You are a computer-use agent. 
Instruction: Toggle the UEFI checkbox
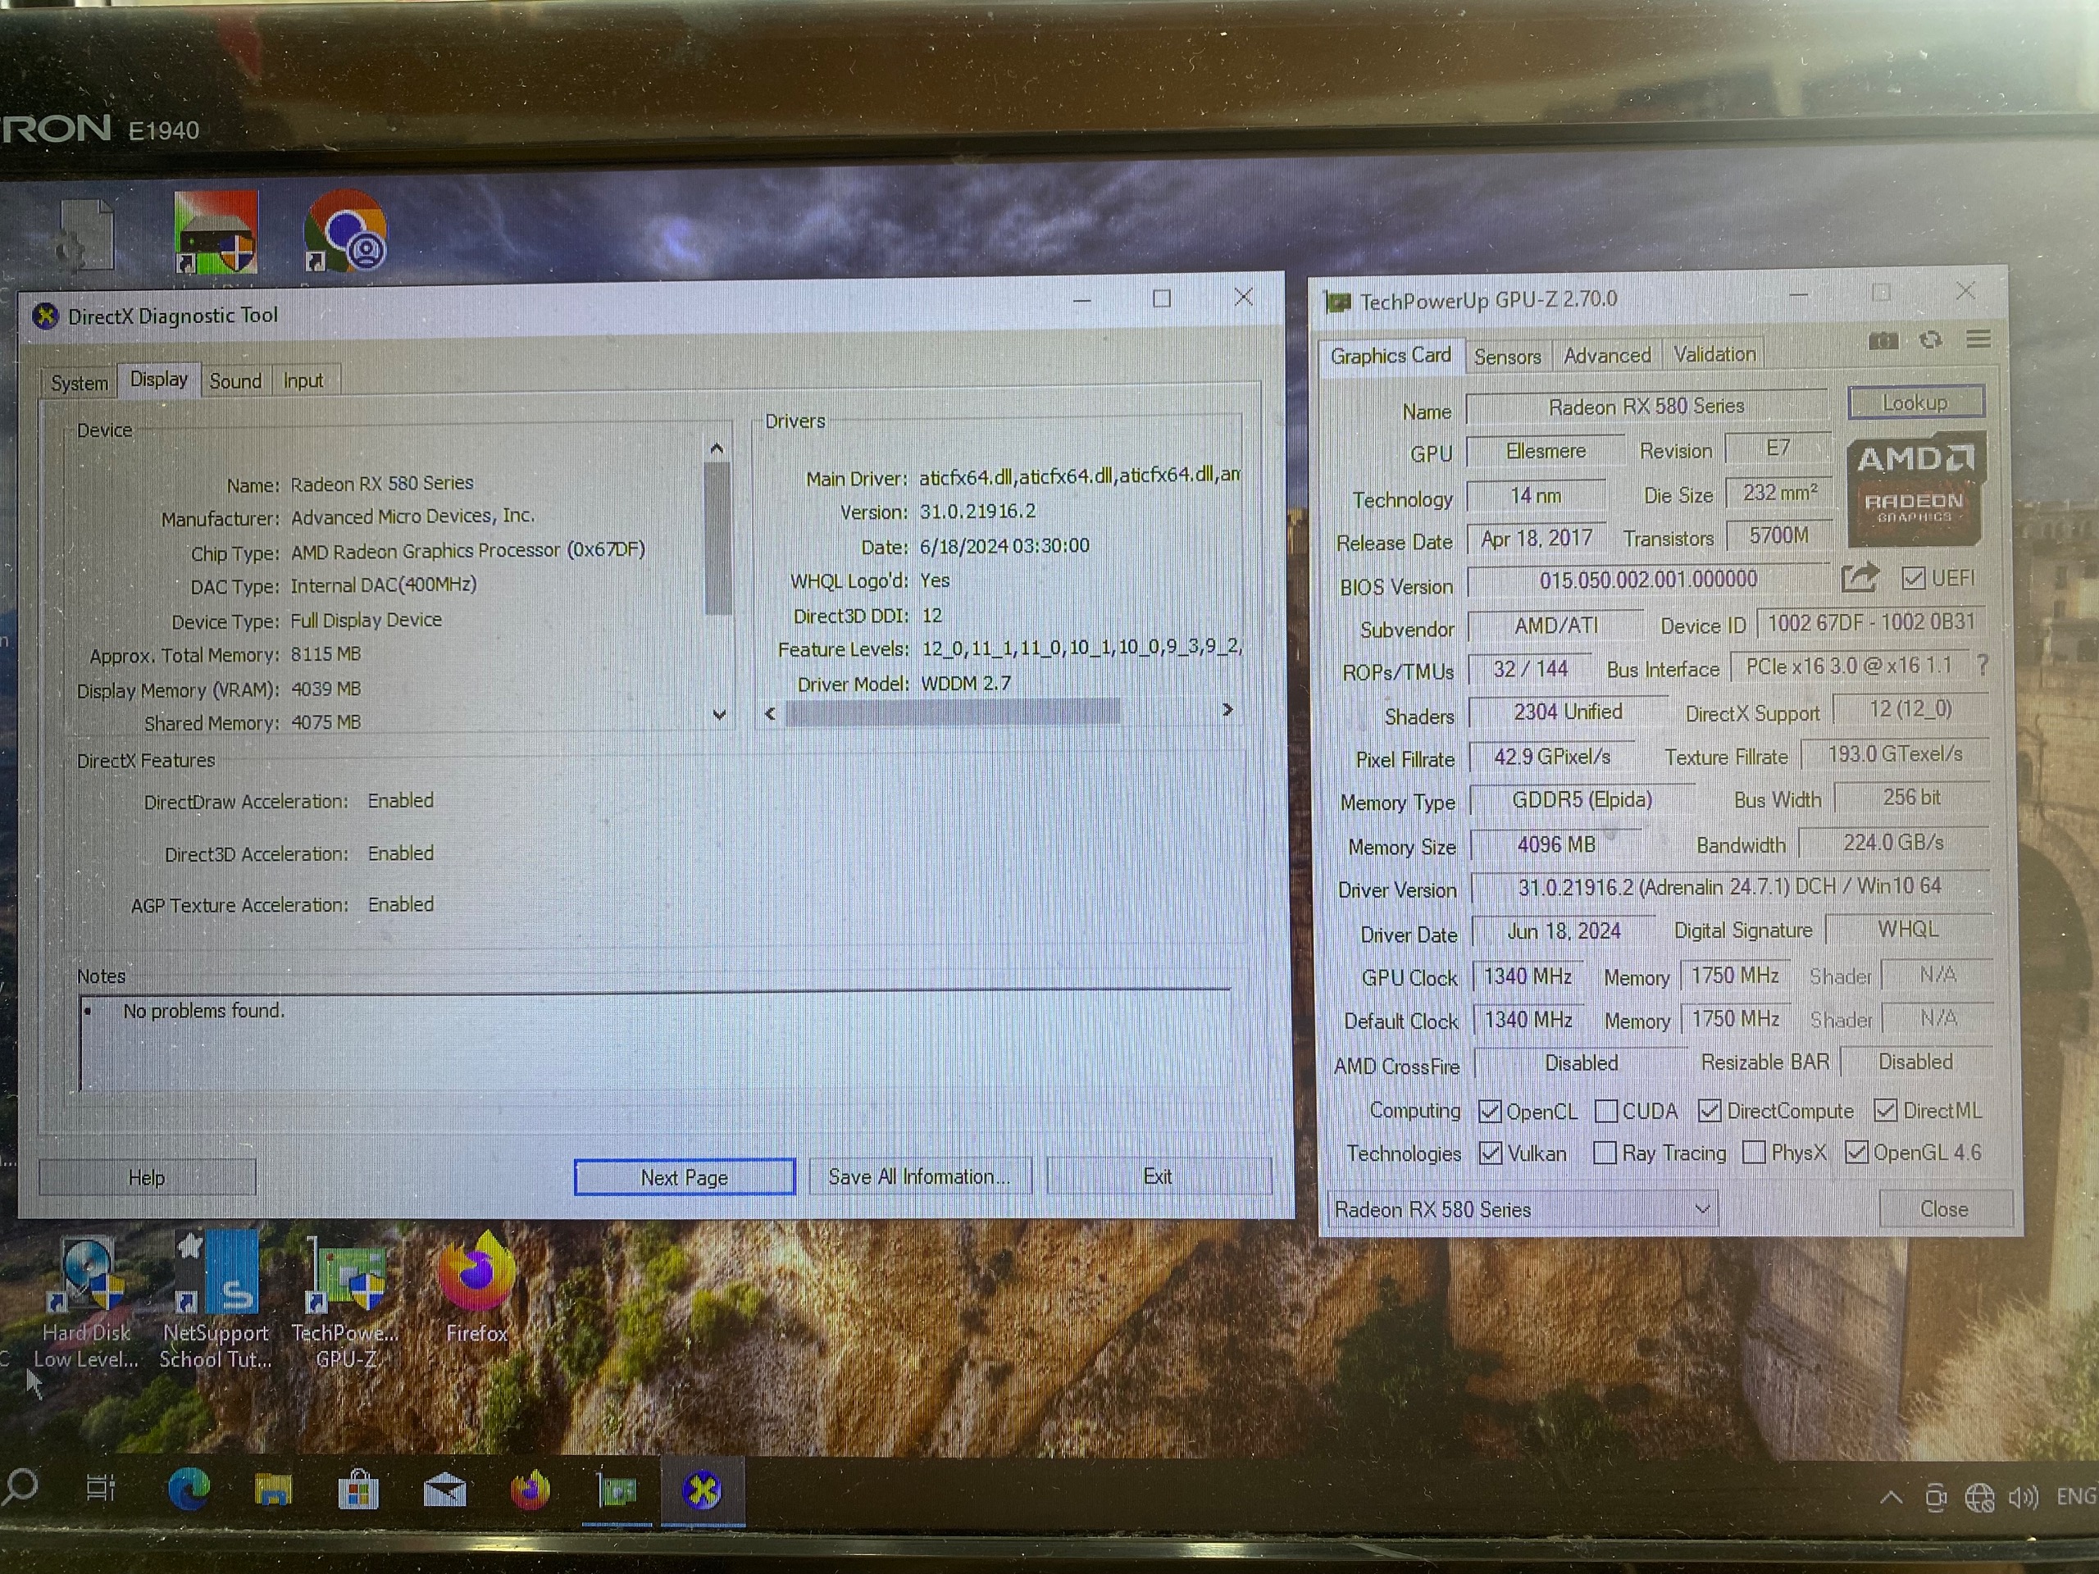(1913, 578)
